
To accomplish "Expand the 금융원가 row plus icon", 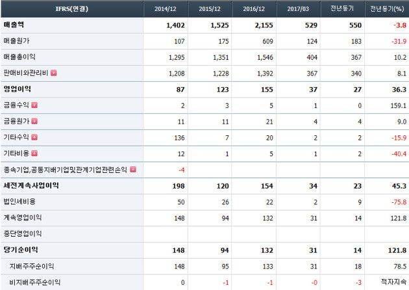I will pyautogui.click(x=34, y=121).
